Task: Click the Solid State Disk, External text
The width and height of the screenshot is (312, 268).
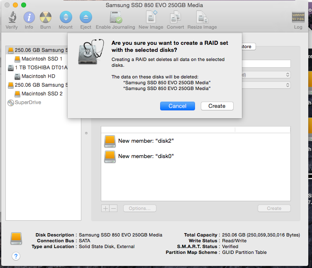Action: tap(107, 246)
